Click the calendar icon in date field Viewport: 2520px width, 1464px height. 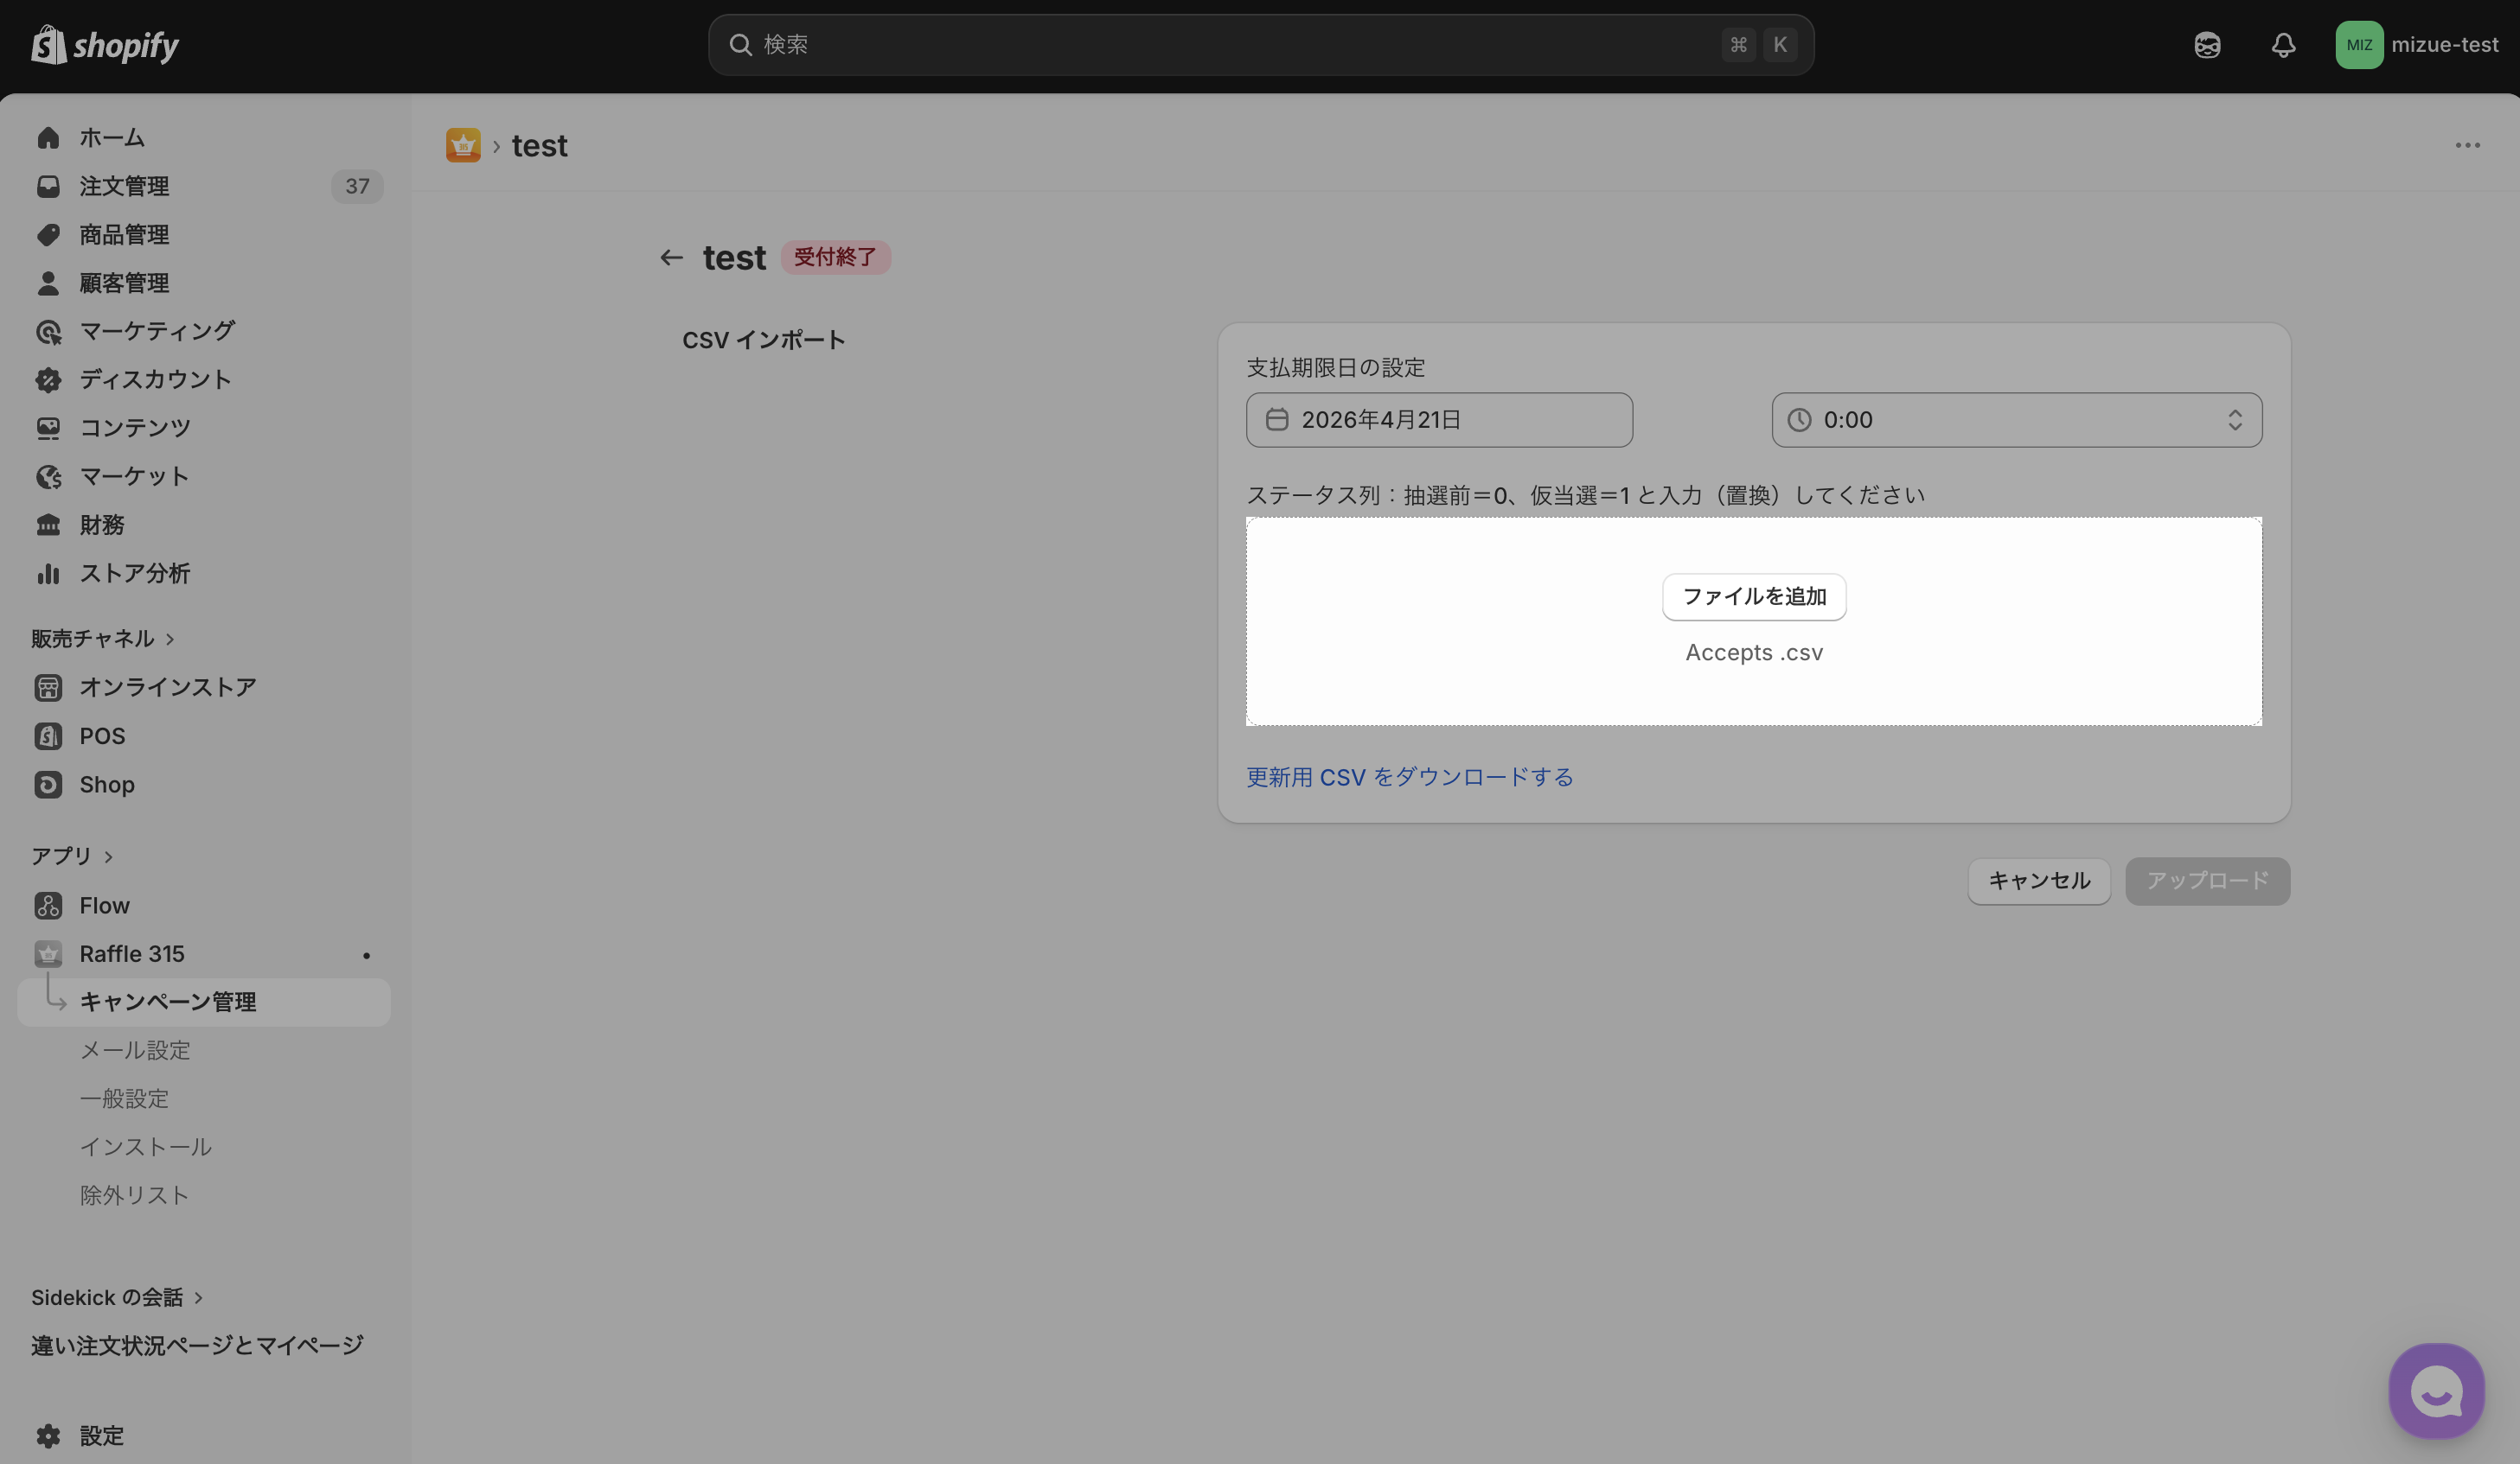coord(1277,420)
